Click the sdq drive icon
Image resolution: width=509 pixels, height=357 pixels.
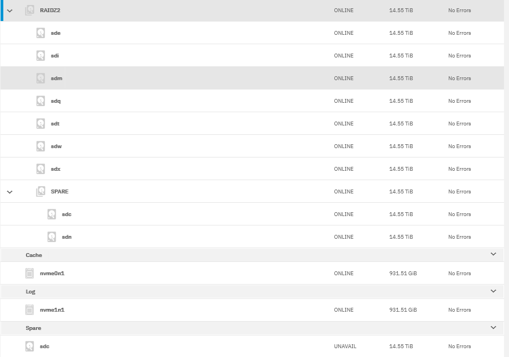[40, 101]
